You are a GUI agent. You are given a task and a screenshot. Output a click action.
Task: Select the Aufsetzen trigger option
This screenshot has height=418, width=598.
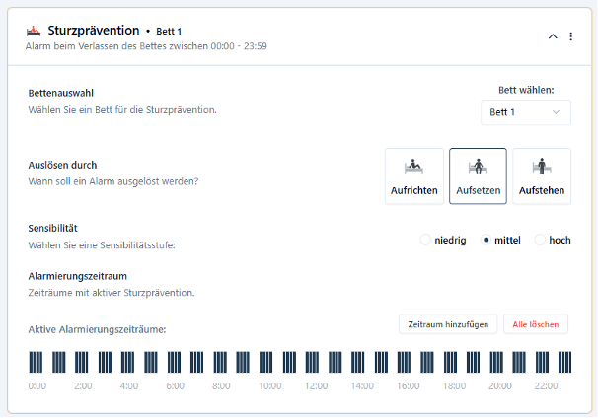[x=478, y=176]
